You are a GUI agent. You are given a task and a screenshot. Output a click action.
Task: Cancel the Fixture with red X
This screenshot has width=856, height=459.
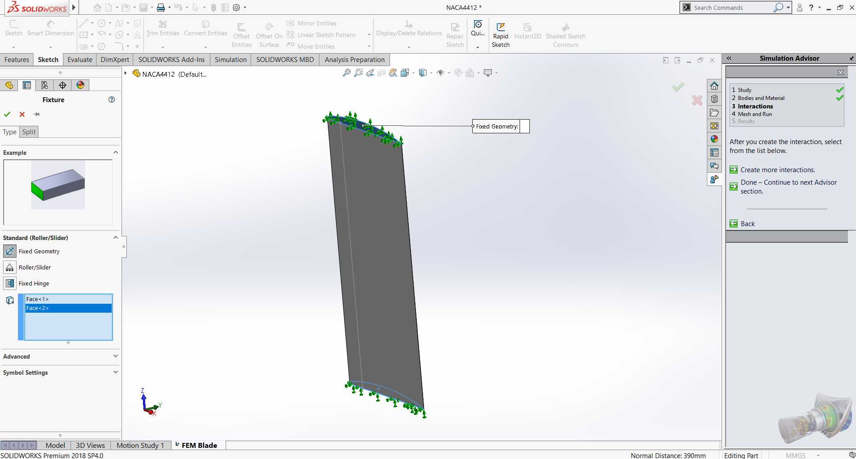(x=22, y=114)
